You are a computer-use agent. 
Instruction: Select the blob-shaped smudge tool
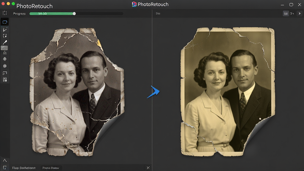coord(5,59)
